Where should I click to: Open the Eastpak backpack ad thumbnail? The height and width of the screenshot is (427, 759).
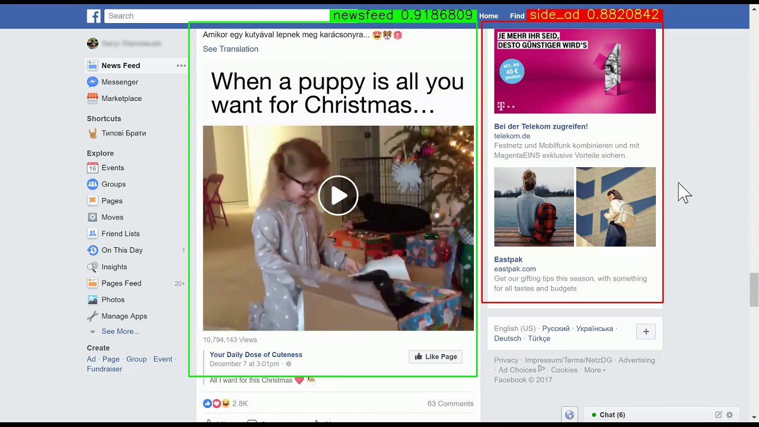click(x=534, y=207)
